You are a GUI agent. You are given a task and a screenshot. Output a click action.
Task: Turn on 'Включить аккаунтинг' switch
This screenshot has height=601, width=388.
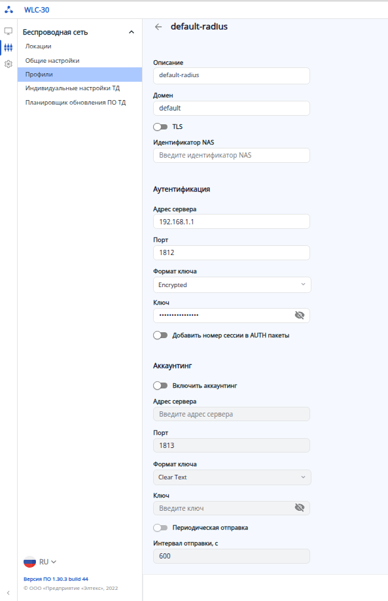coord(160,386)
